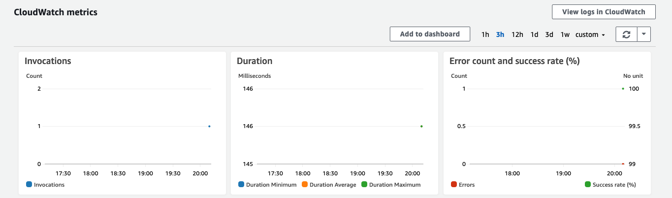Open View logs in CloudWatch

pyautogui.click(x=604, y=12)
